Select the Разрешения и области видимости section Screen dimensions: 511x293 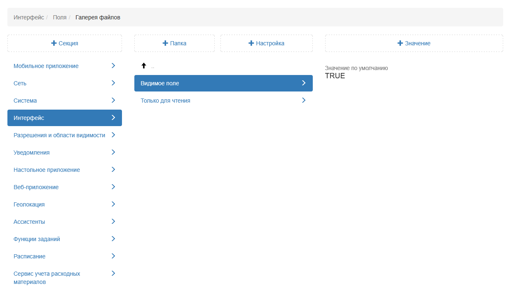(x=59, y=135)
